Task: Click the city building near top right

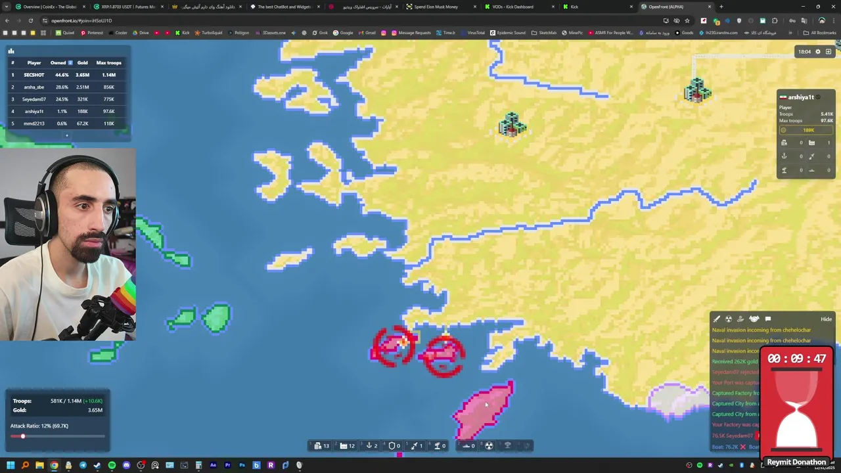Action: tap(697, 90)
